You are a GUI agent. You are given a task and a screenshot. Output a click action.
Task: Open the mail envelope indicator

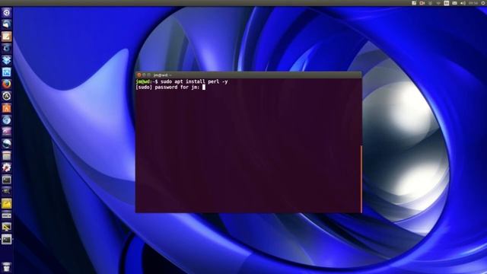[x=454, y=3]
